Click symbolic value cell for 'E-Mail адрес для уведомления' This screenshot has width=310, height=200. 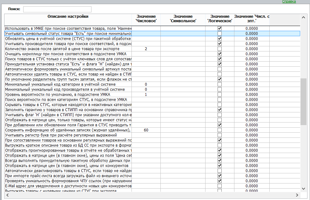click(183, 186)
